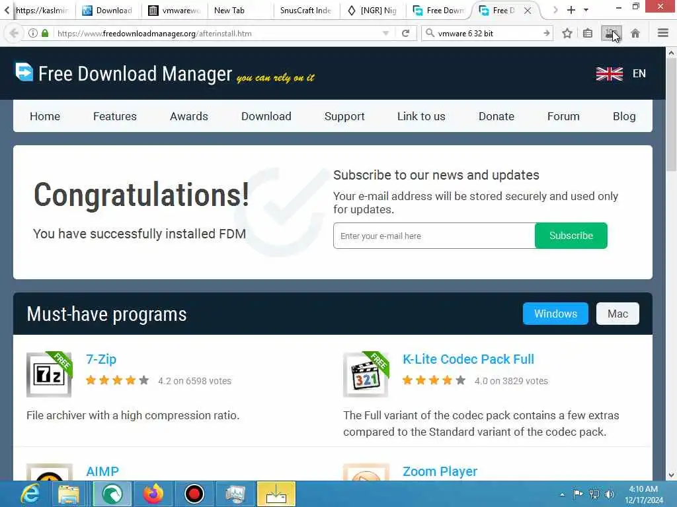Open File Explorer from taskbar
The height and width of the screenshot is (507, 677).
69,494
